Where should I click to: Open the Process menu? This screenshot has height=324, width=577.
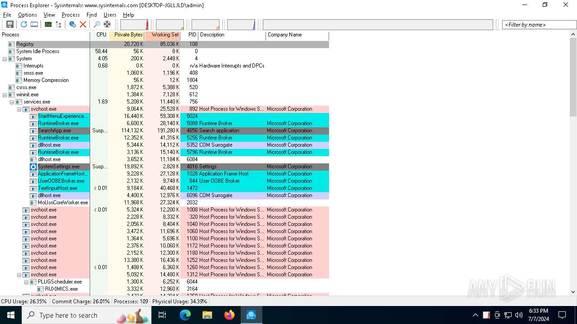71,15
